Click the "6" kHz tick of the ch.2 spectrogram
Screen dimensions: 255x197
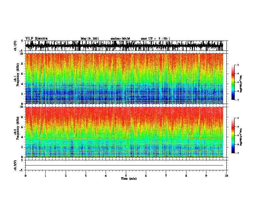[x=22, y=127]
